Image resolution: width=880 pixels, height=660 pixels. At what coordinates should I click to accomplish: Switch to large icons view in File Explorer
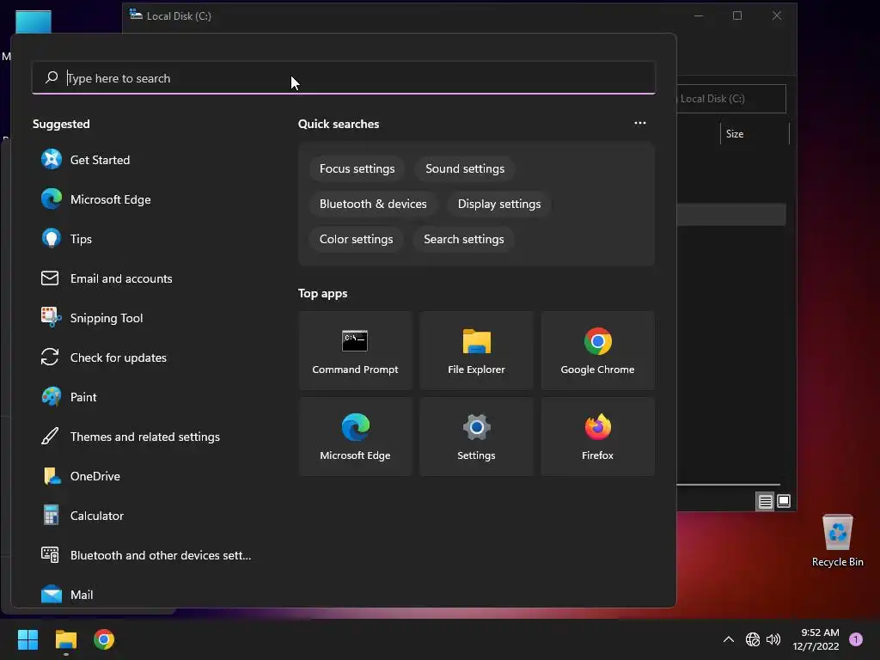[x=784, y=501]
